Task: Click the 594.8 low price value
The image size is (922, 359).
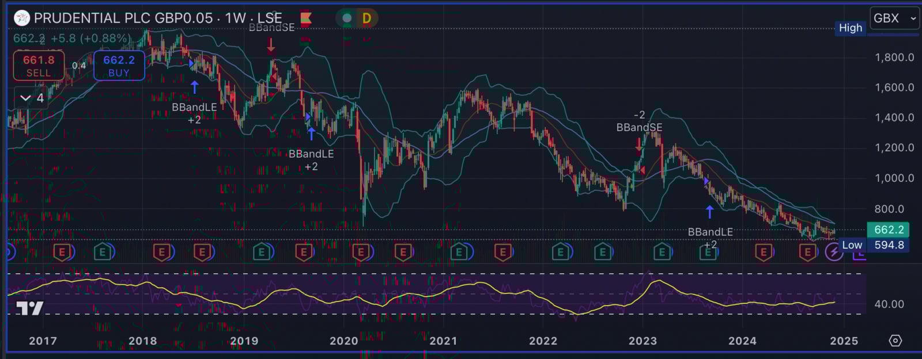Action: 888,245
